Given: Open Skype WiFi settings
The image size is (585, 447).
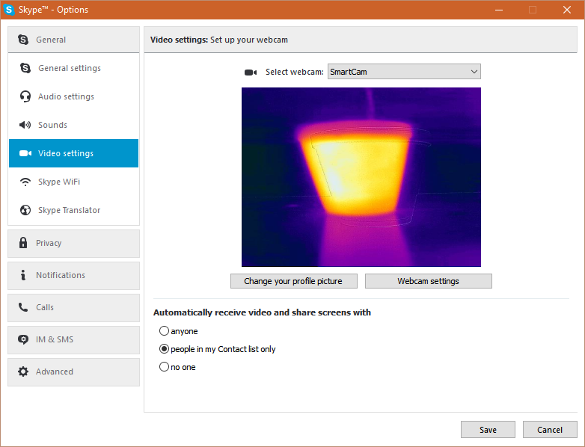Looking at the screenshot, I should click(x=73, y=182).
